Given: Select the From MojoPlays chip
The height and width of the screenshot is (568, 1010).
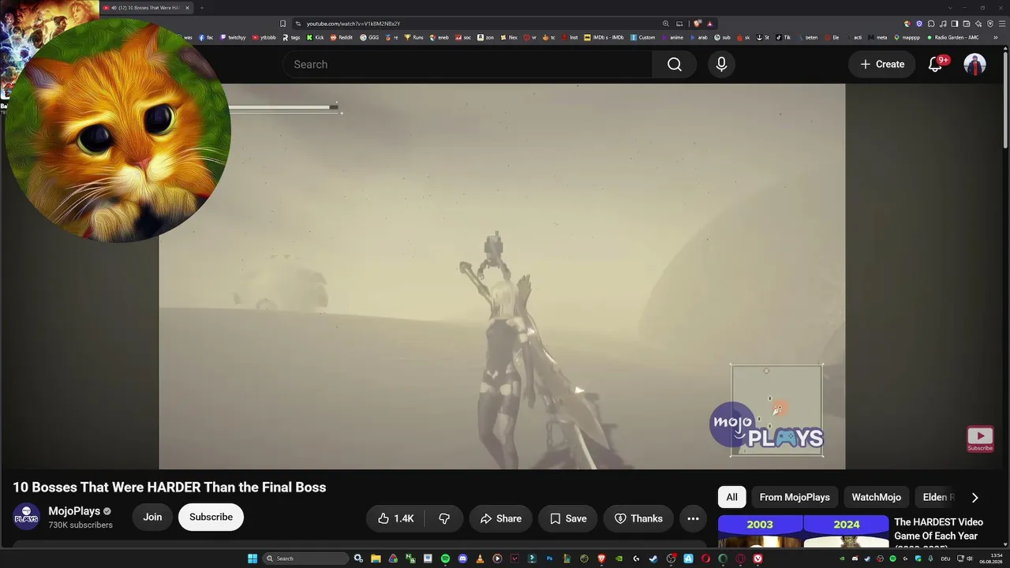Looking at the screenshot, I should (x=795, y=497).
